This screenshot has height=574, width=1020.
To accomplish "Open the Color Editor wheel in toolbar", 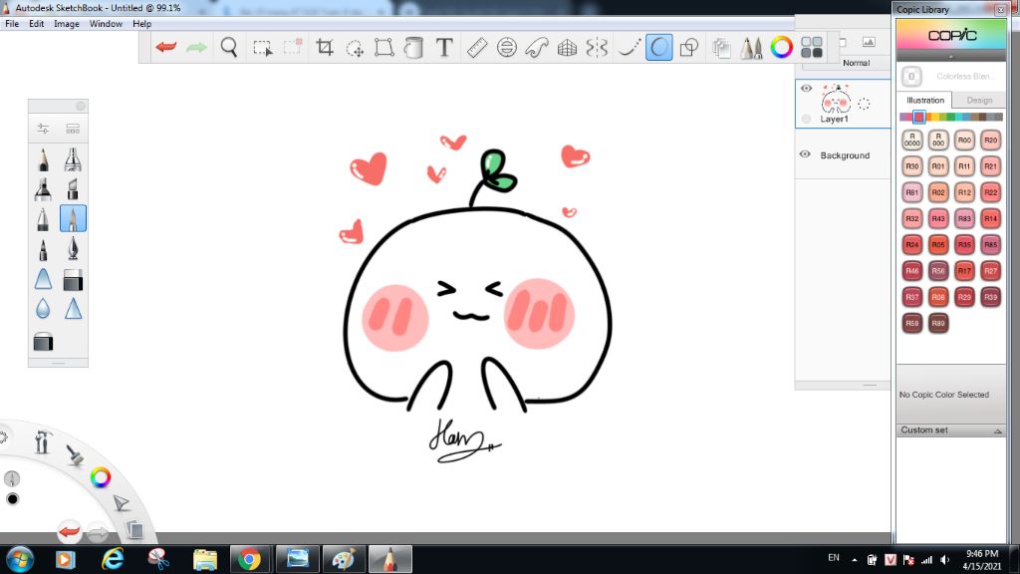I will [781, 47].
